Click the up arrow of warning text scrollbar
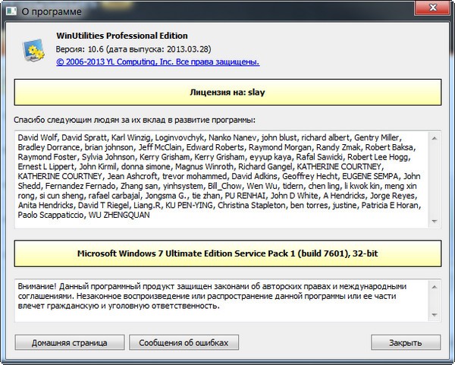The height and width of the screenshot is (365, 455). point(435,285)
